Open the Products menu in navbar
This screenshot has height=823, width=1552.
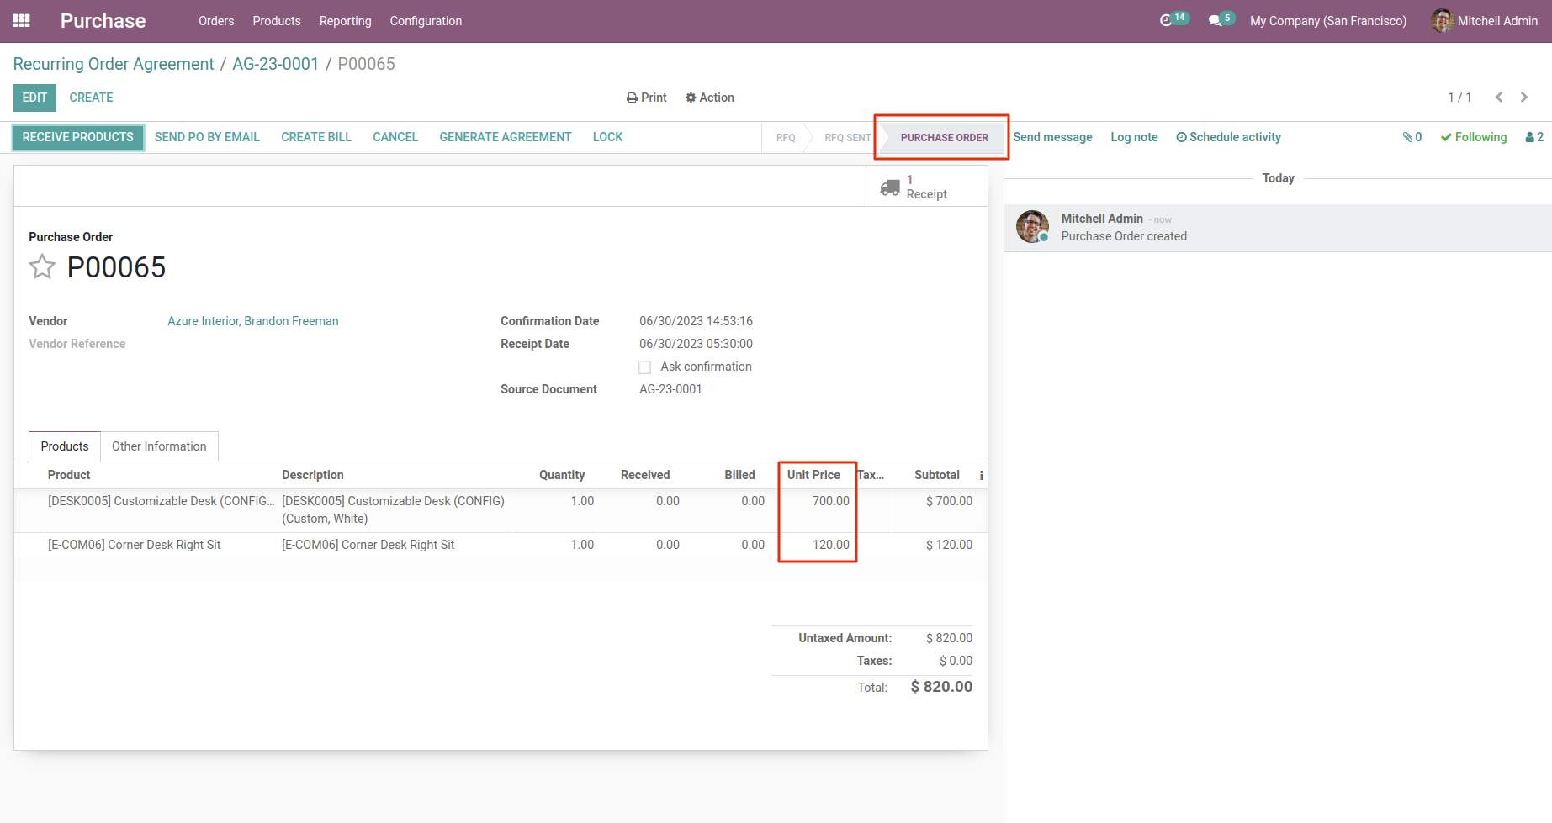pyautogui.click(x=277, y=21)
